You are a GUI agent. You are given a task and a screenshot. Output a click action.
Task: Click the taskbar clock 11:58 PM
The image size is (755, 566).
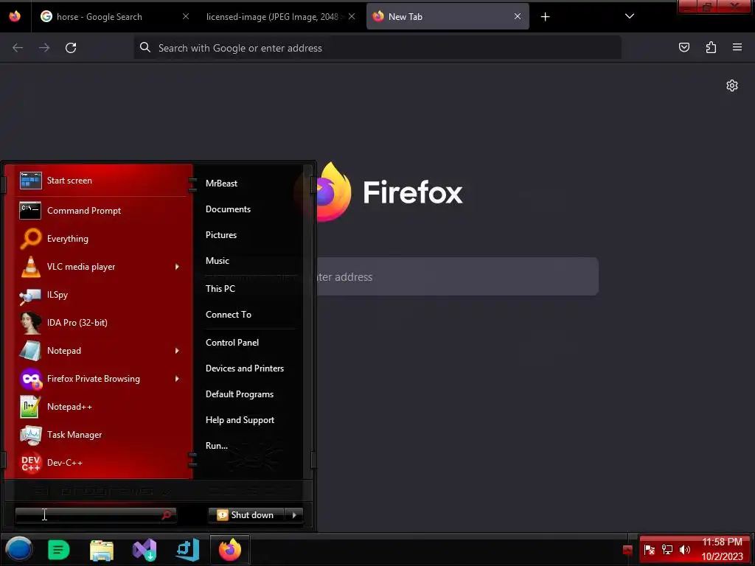722,542
